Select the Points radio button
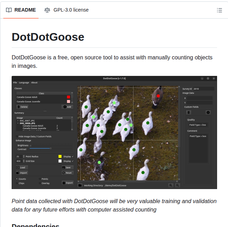This screenshot has height=227, width=228. point(40,179)
